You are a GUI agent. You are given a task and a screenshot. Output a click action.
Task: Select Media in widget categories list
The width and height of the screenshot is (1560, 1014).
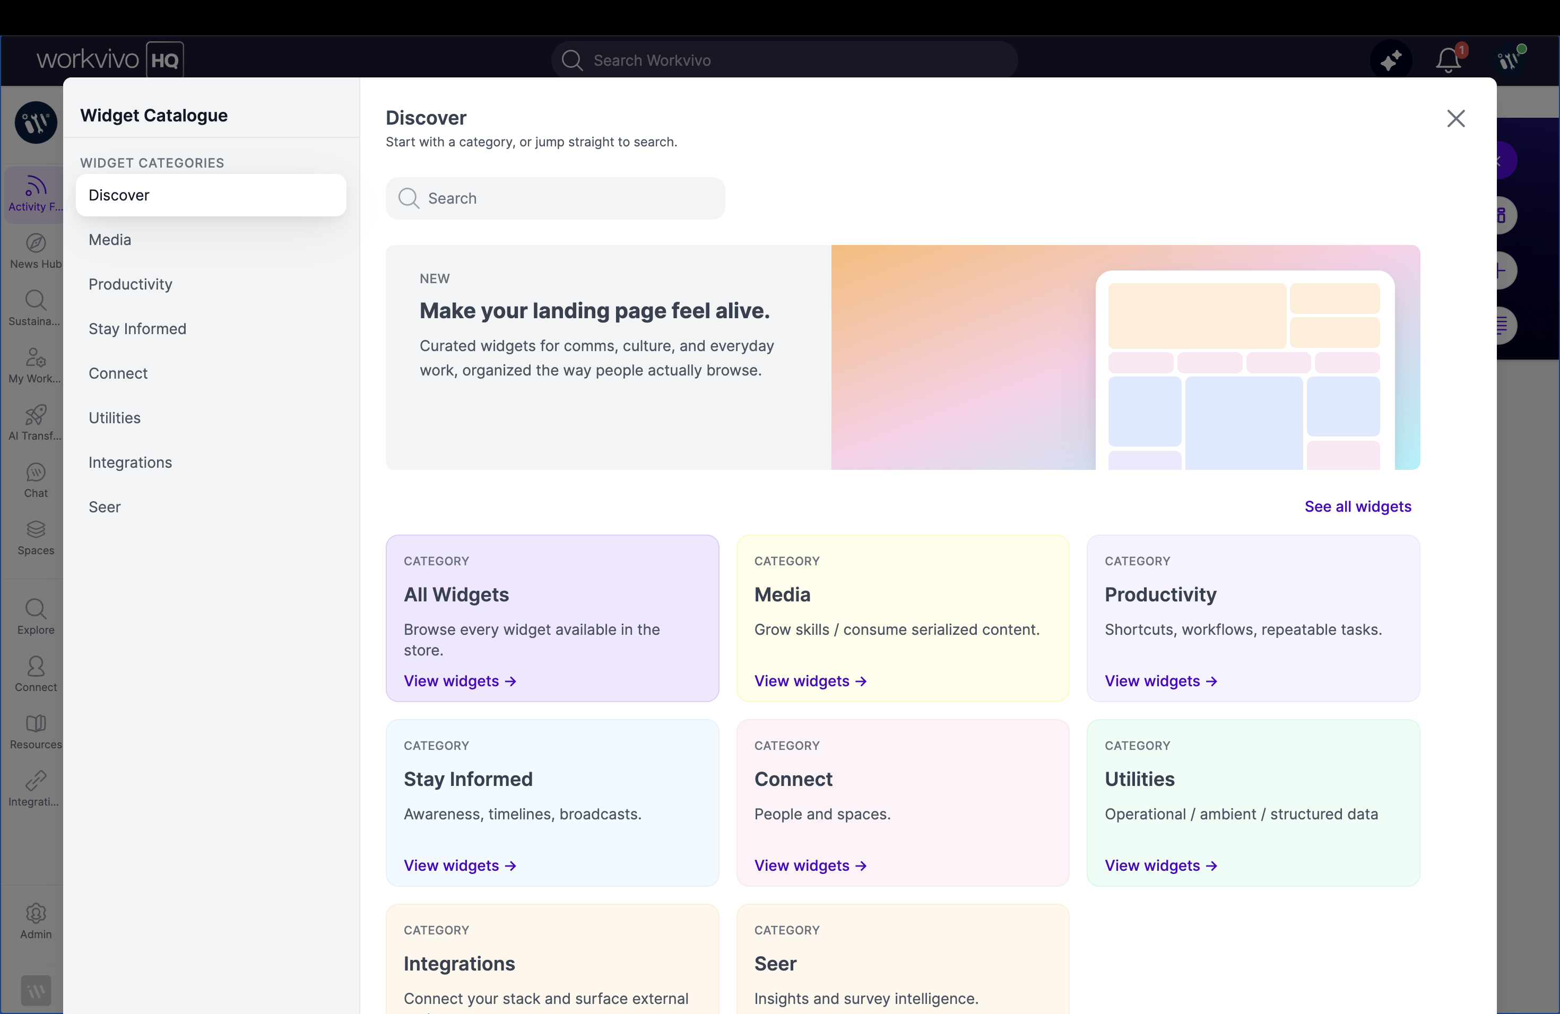click(x=211, y=240)
